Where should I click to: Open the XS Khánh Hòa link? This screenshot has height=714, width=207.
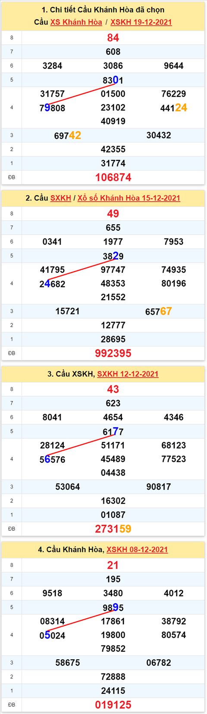pyautogui.click(x=76, y=22)
